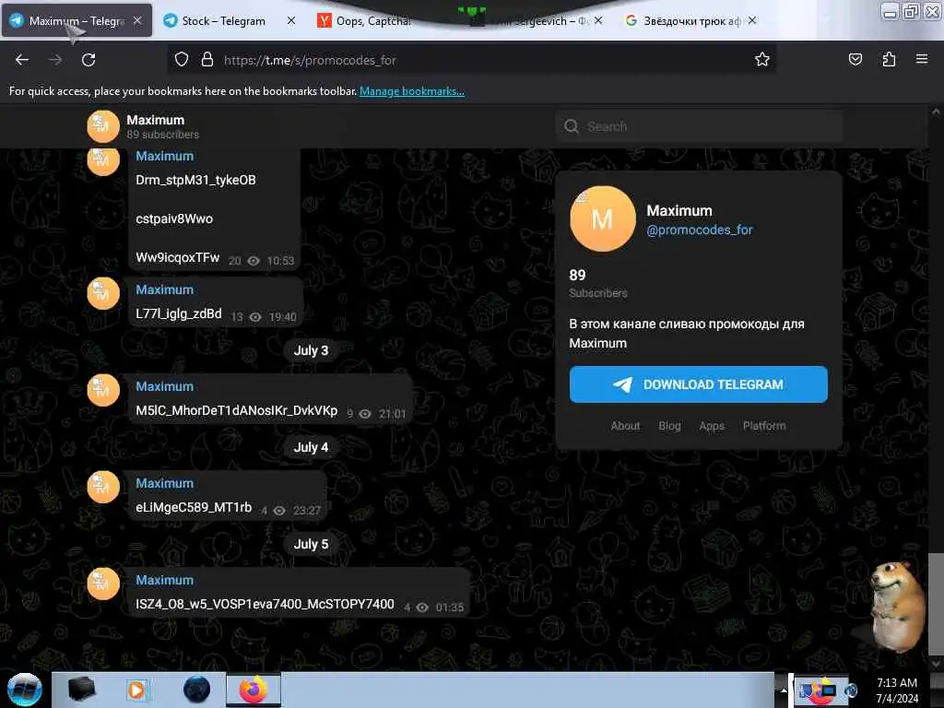The image size is (944, 708).
Task: Click the July 3 date separator
Action: pos(311,350)
